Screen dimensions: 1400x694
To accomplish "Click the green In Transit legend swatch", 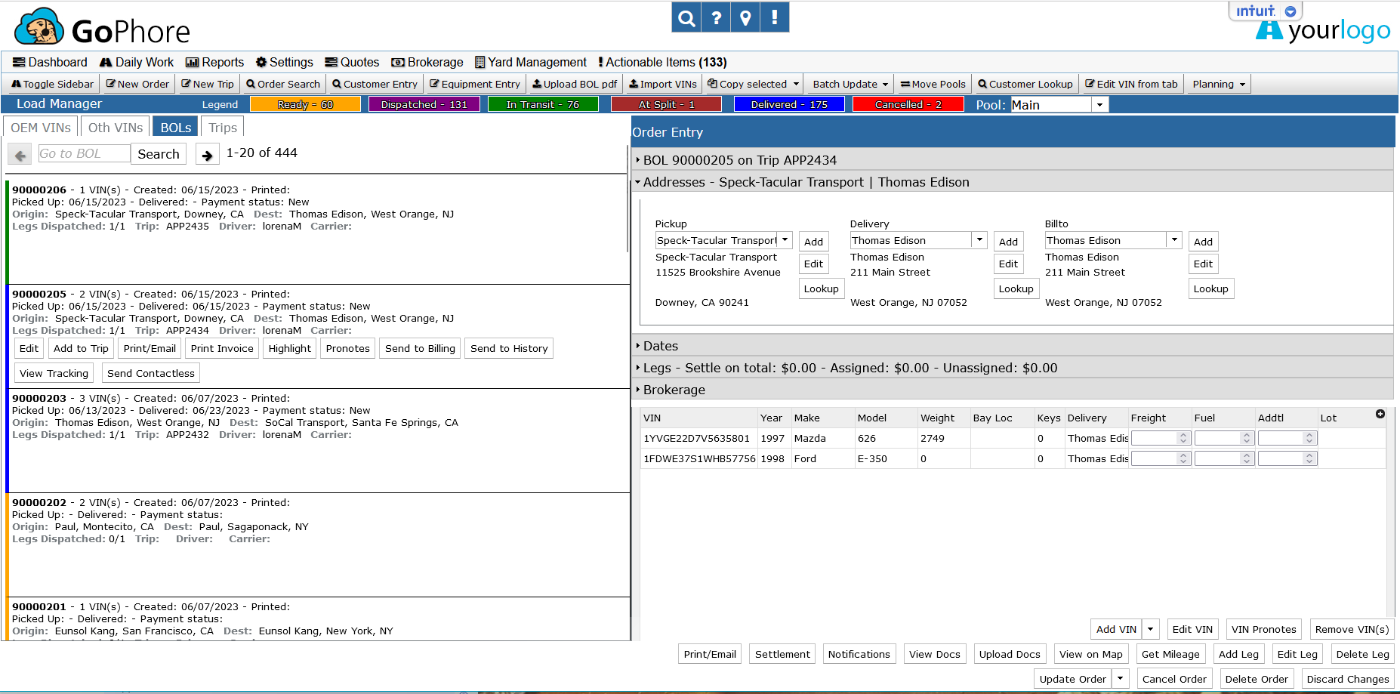I will pyautogui.click(x=543, y=104).
